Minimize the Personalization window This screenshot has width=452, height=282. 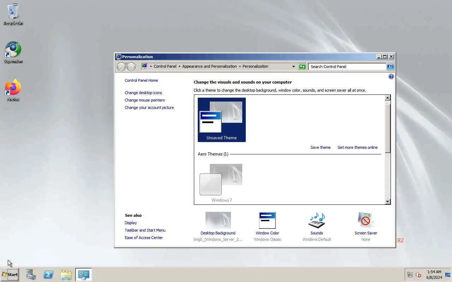[x=379, y=56]
